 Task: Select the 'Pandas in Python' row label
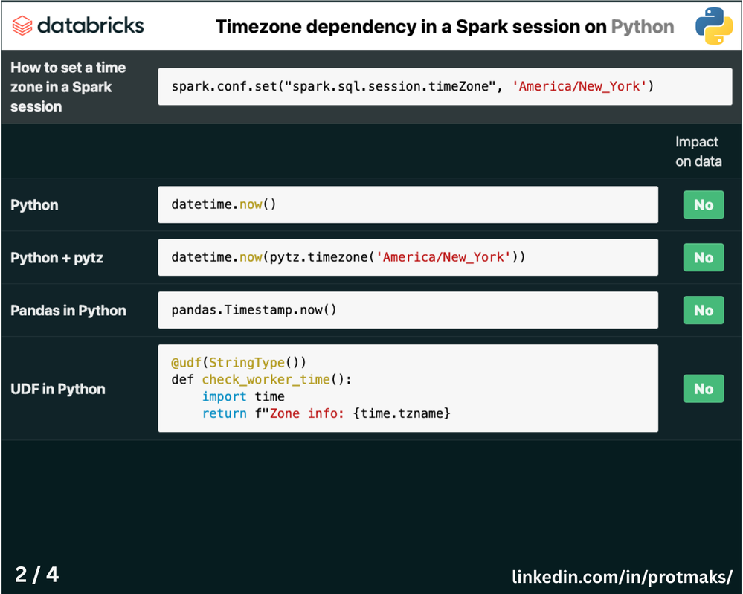click(x=68, y=311)
